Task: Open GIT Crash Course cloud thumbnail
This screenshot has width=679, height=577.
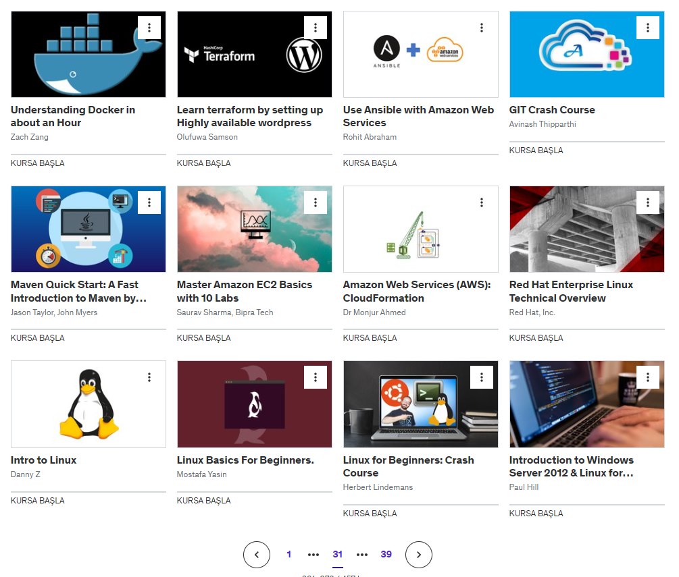Action: pyautogui.click(x=586, y=55)
